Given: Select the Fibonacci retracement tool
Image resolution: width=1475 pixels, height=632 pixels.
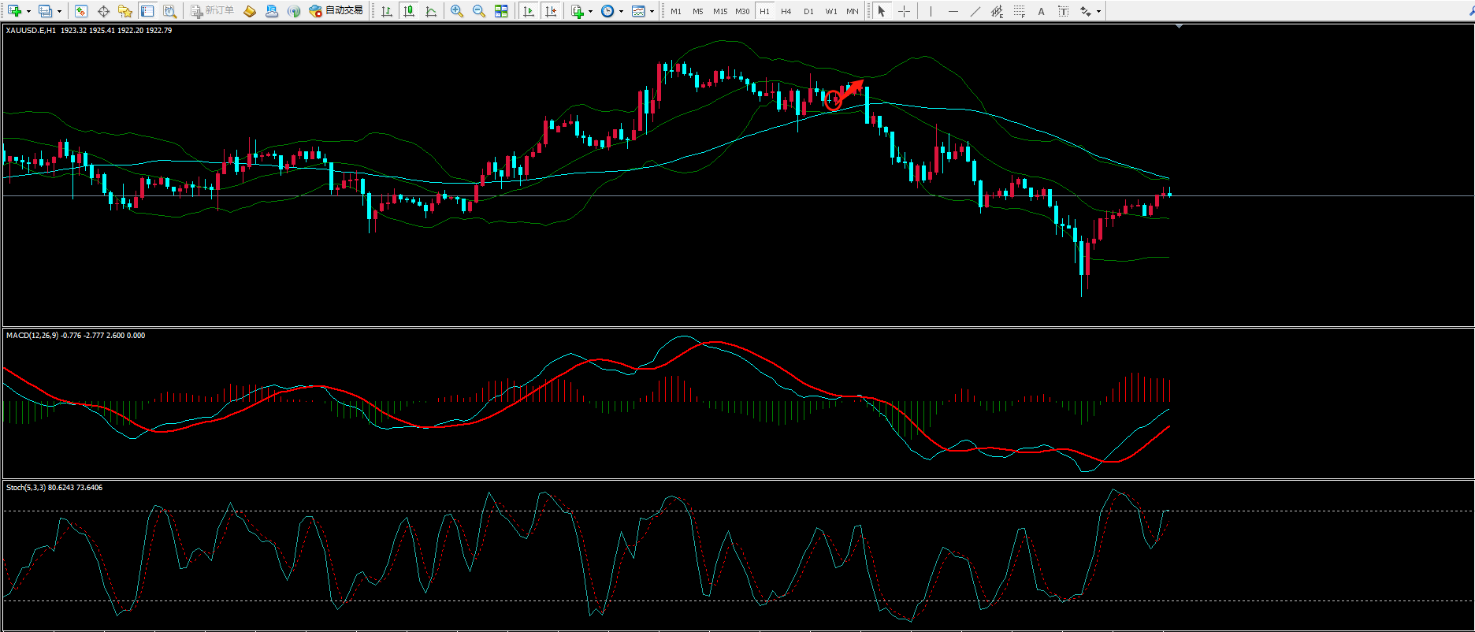Looking at the screenshot, I should [1020, 11].
